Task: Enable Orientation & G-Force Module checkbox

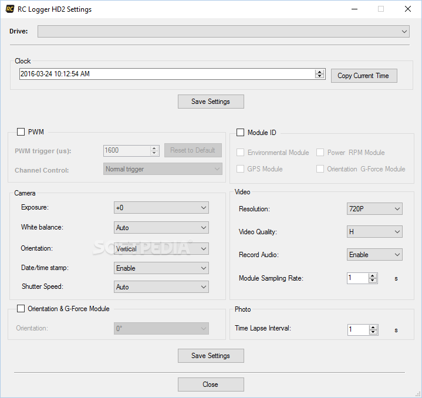Action: point(21,308)
